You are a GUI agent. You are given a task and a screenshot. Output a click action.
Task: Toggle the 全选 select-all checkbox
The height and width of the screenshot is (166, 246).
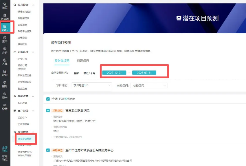pos(48,99)
